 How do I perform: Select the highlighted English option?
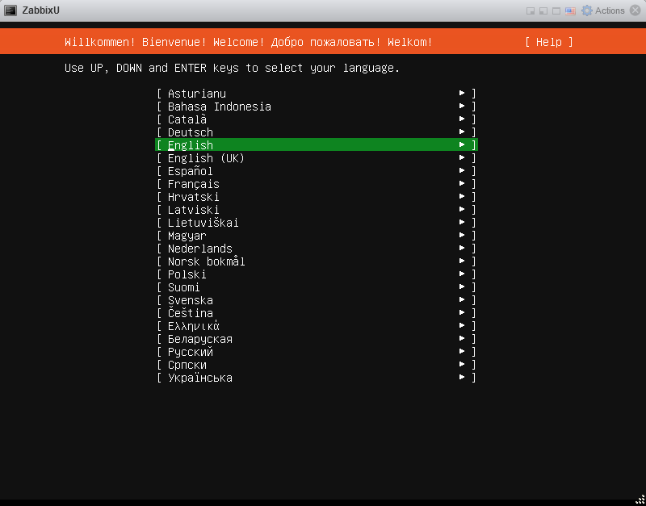pyautogui.click(x=317, y=145)
